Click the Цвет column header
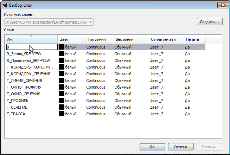Image resolution: width=230 pixels, height=155 pixels. (71, 39)
